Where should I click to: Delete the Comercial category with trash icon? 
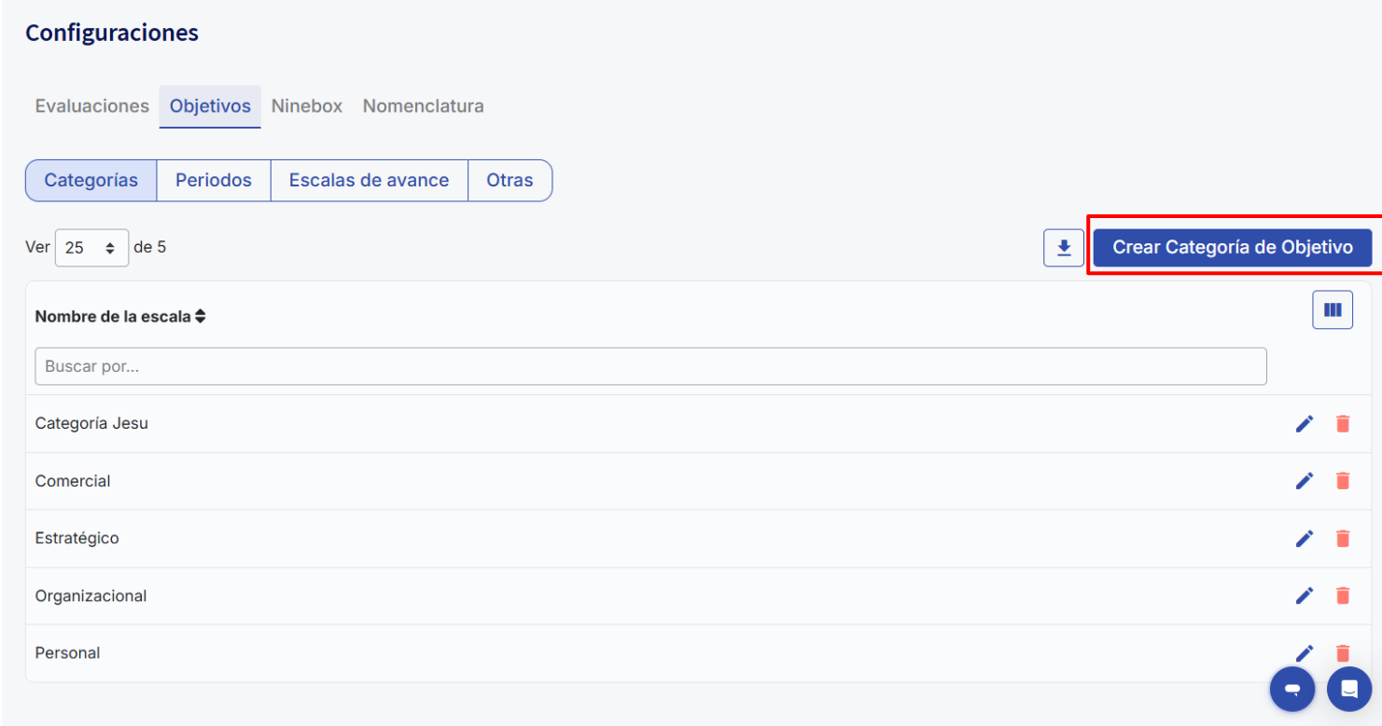coord(1343,481)
